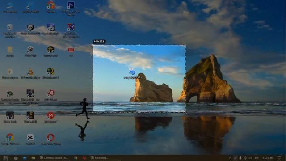
Task: Open the taskbar clock calendar
Action: pyautogui.click(x=268, y=158)
